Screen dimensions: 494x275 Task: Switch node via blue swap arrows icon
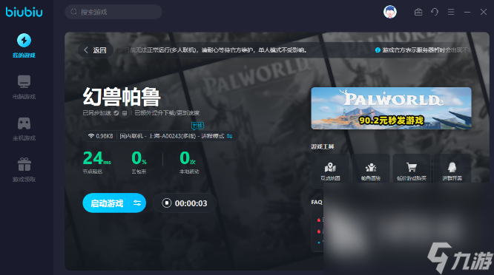tap(229, 136)
